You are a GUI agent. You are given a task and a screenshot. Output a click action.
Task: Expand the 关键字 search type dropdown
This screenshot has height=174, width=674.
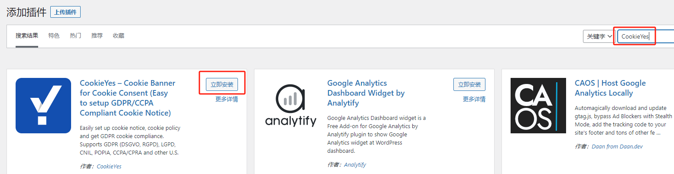point(599,37)
